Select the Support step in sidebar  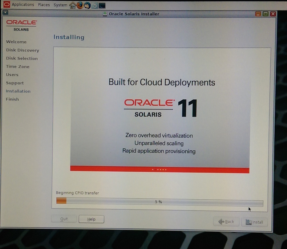pyautogui.click(x=15, y=83)
